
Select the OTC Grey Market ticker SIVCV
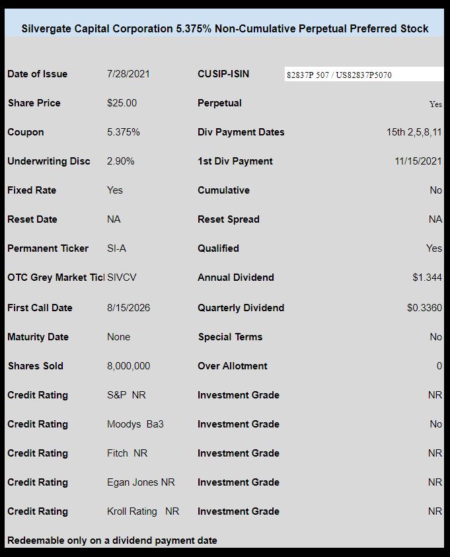point(122,278)
